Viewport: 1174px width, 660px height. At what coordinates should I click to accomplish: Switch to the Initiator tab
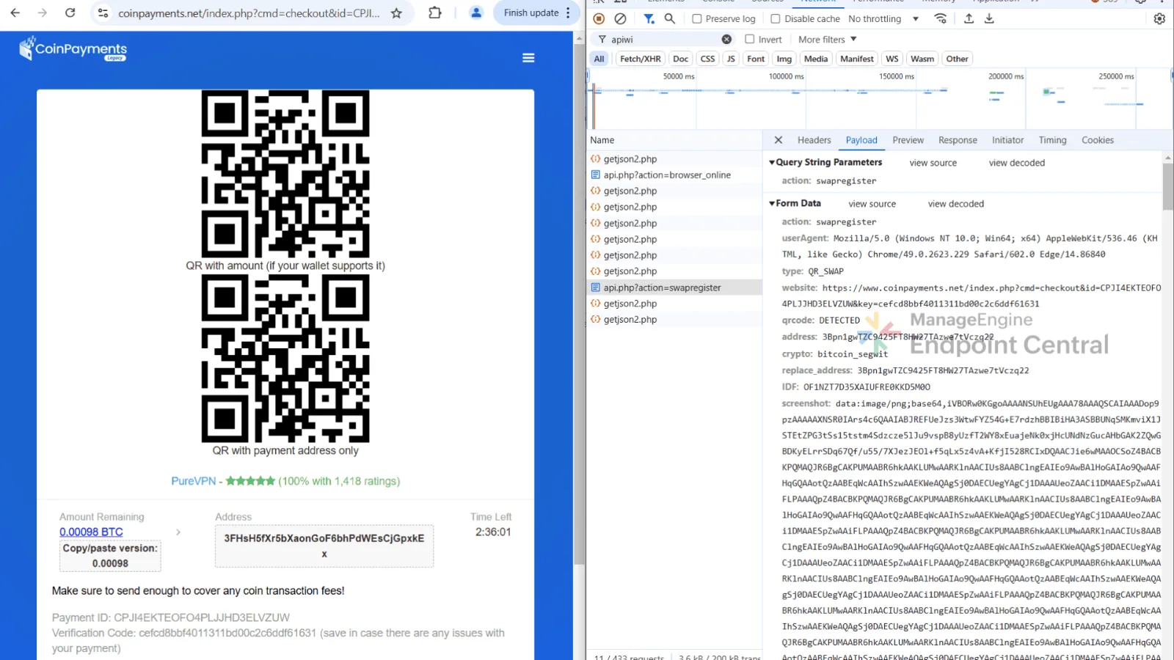pos(1008,140)
